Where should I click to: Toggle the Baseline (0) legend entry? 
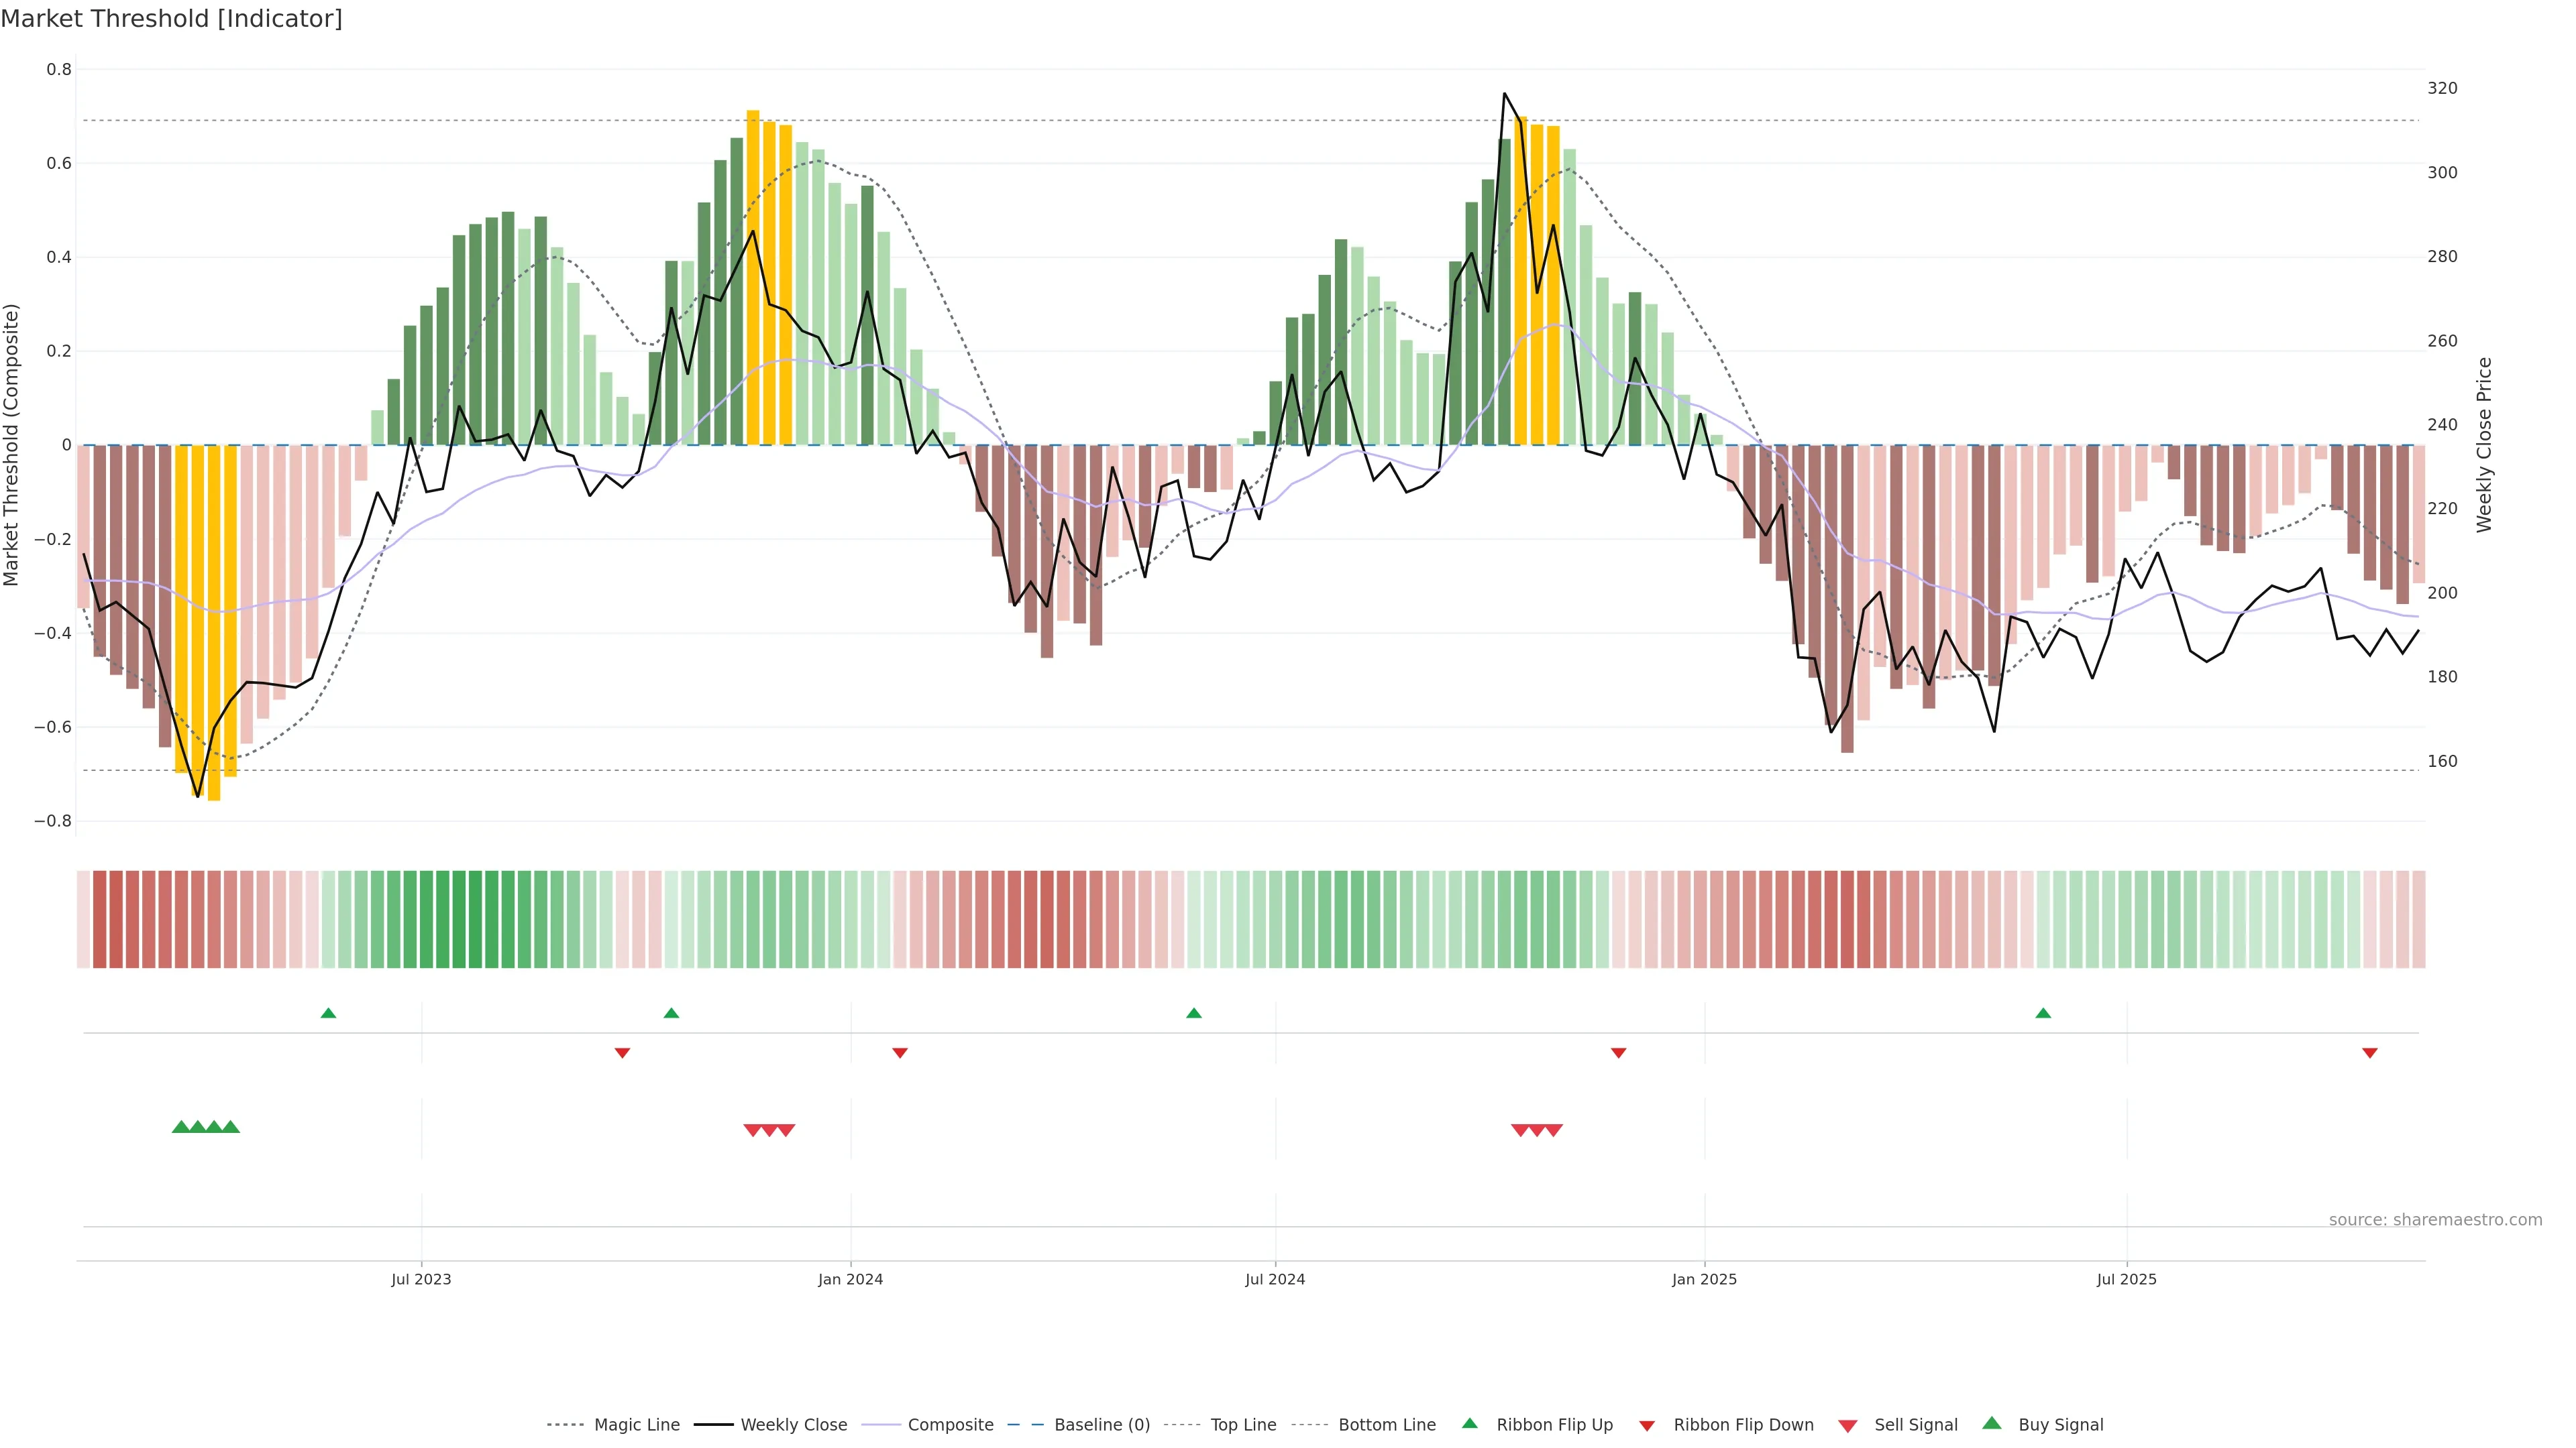[1102, 1425]
